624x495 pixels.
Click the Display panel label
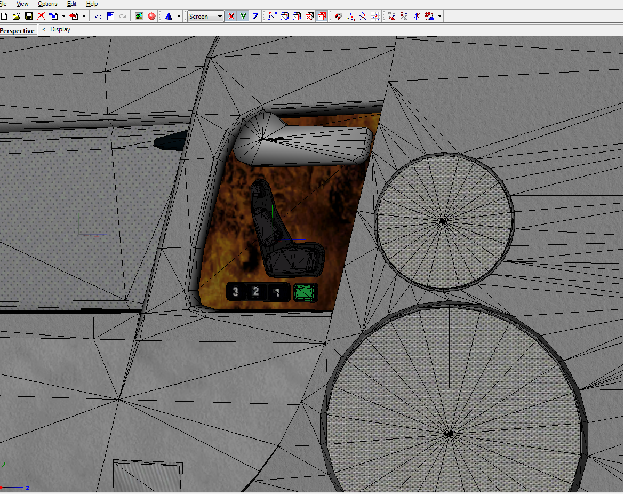(x=60, y=30)
